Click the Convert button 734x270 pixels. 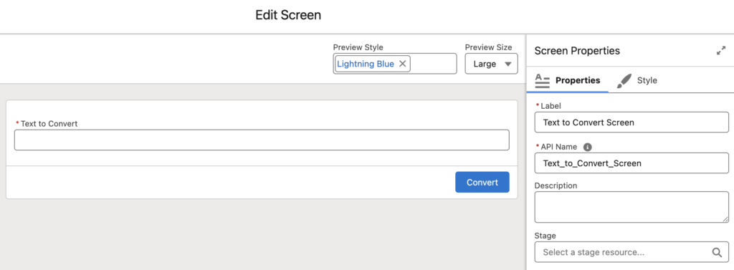tap(482, 182)
